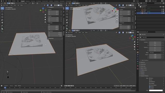Viewport: 165px width, 93px height.
Task: Enable Name checkbox in Viewport Display
Action: point(150,78)
